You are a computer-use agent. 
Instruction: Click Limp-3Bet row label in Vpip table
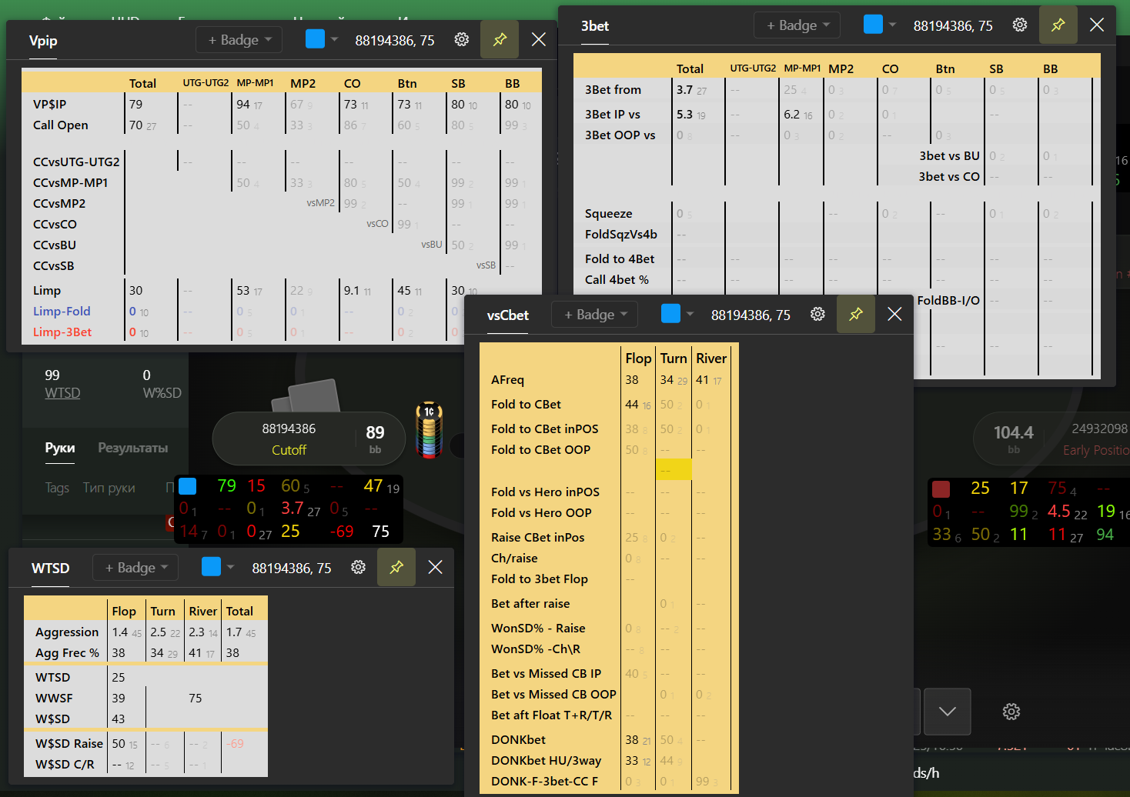(62, 332)
